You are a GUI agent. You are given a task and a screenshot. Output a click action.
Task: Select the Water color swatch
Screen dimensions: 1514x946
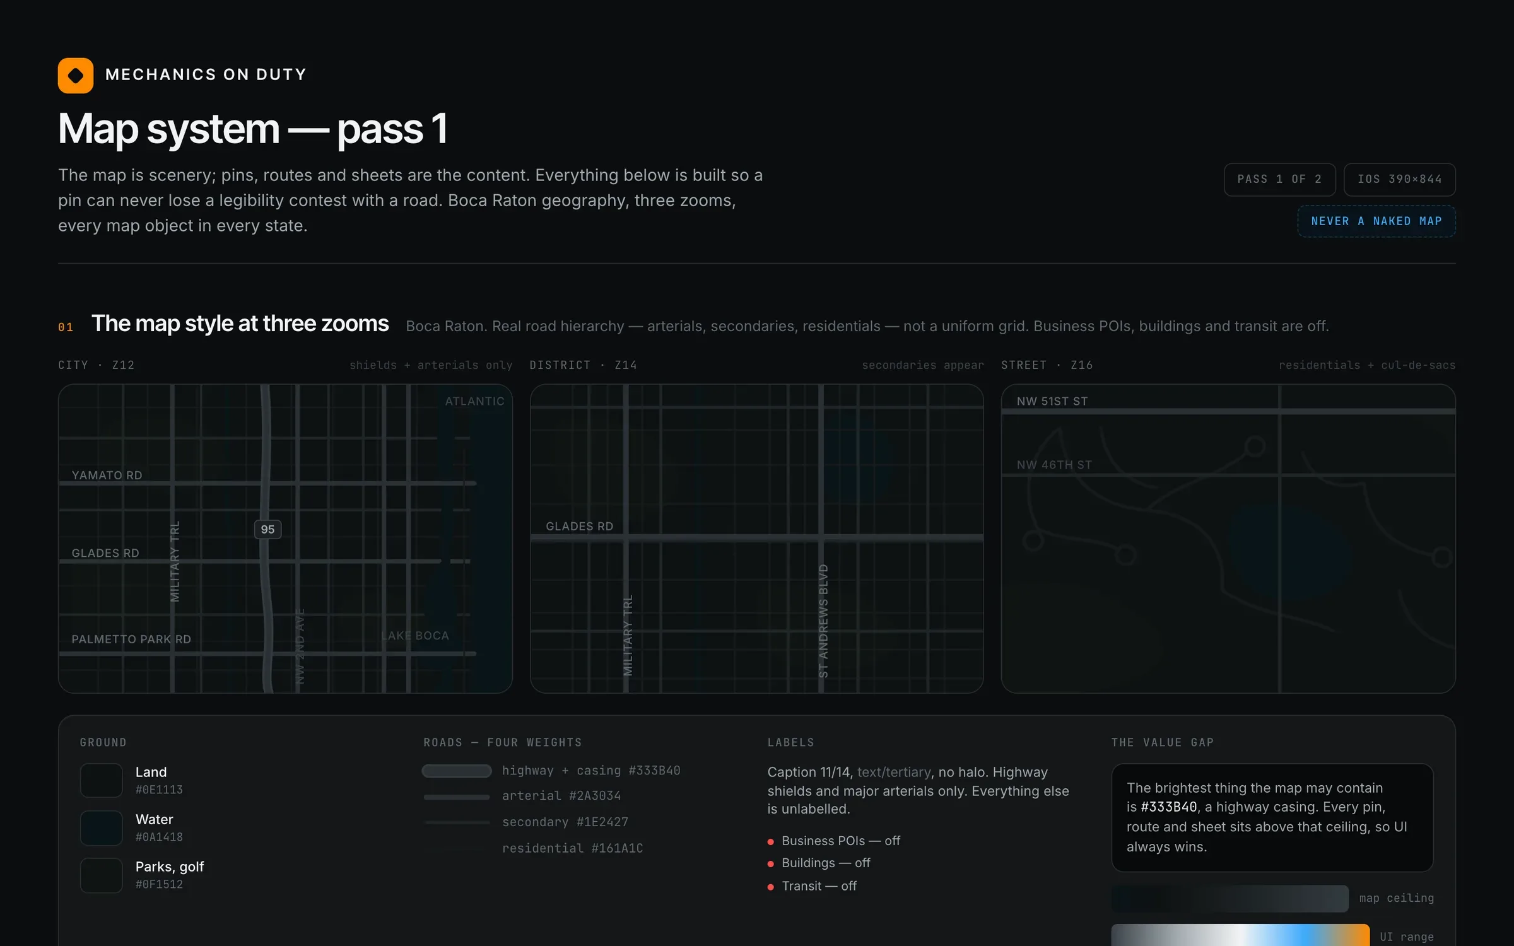coord(101,827)
